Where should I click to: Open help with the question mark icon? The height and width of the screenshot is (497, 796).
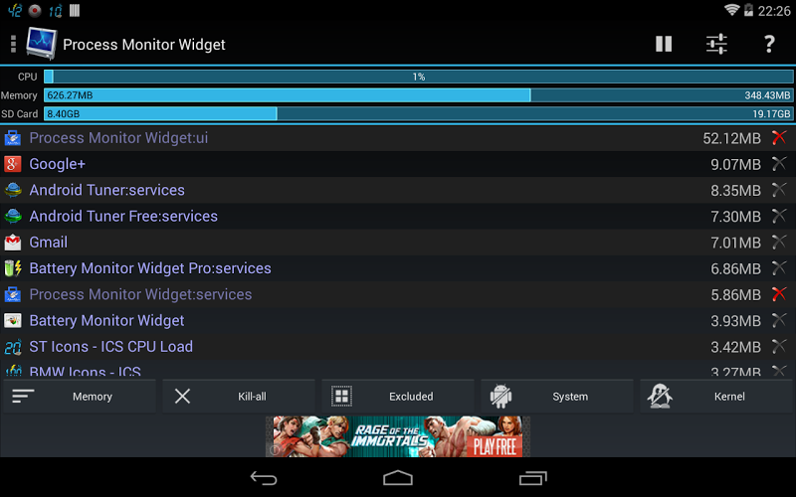coord(769,44)
